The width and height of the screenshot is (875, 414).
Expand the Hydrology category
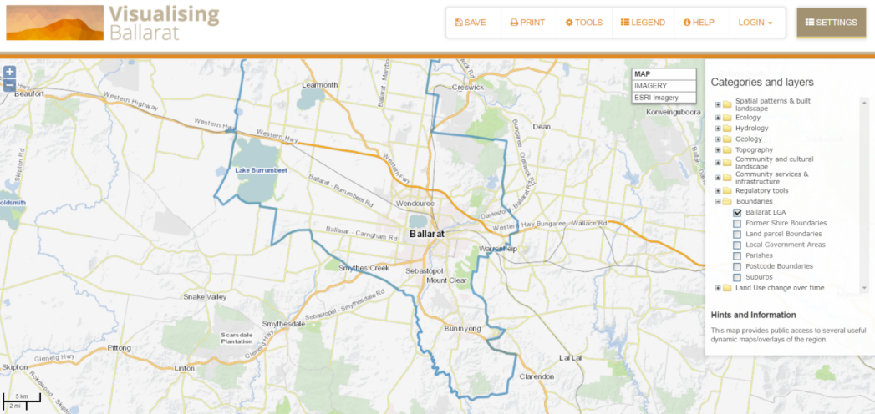click(x=718, y=129)
